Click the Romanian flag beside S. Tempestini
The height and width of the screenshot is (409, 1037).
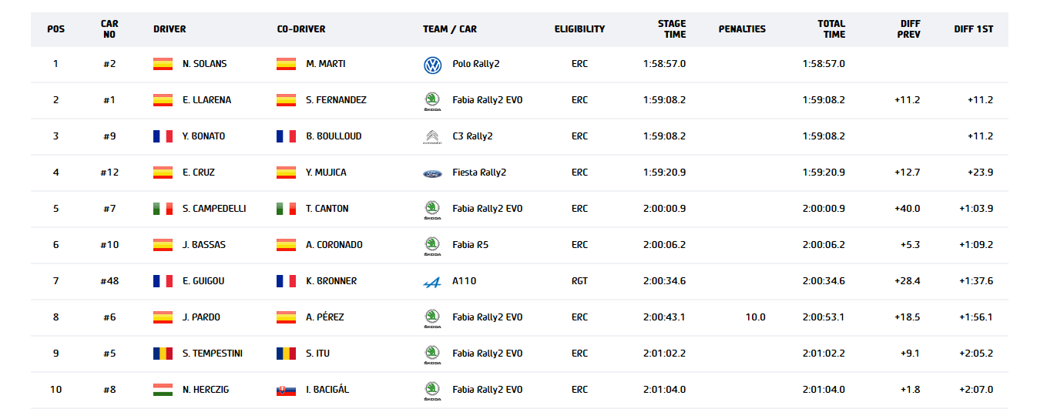(163, 354)
